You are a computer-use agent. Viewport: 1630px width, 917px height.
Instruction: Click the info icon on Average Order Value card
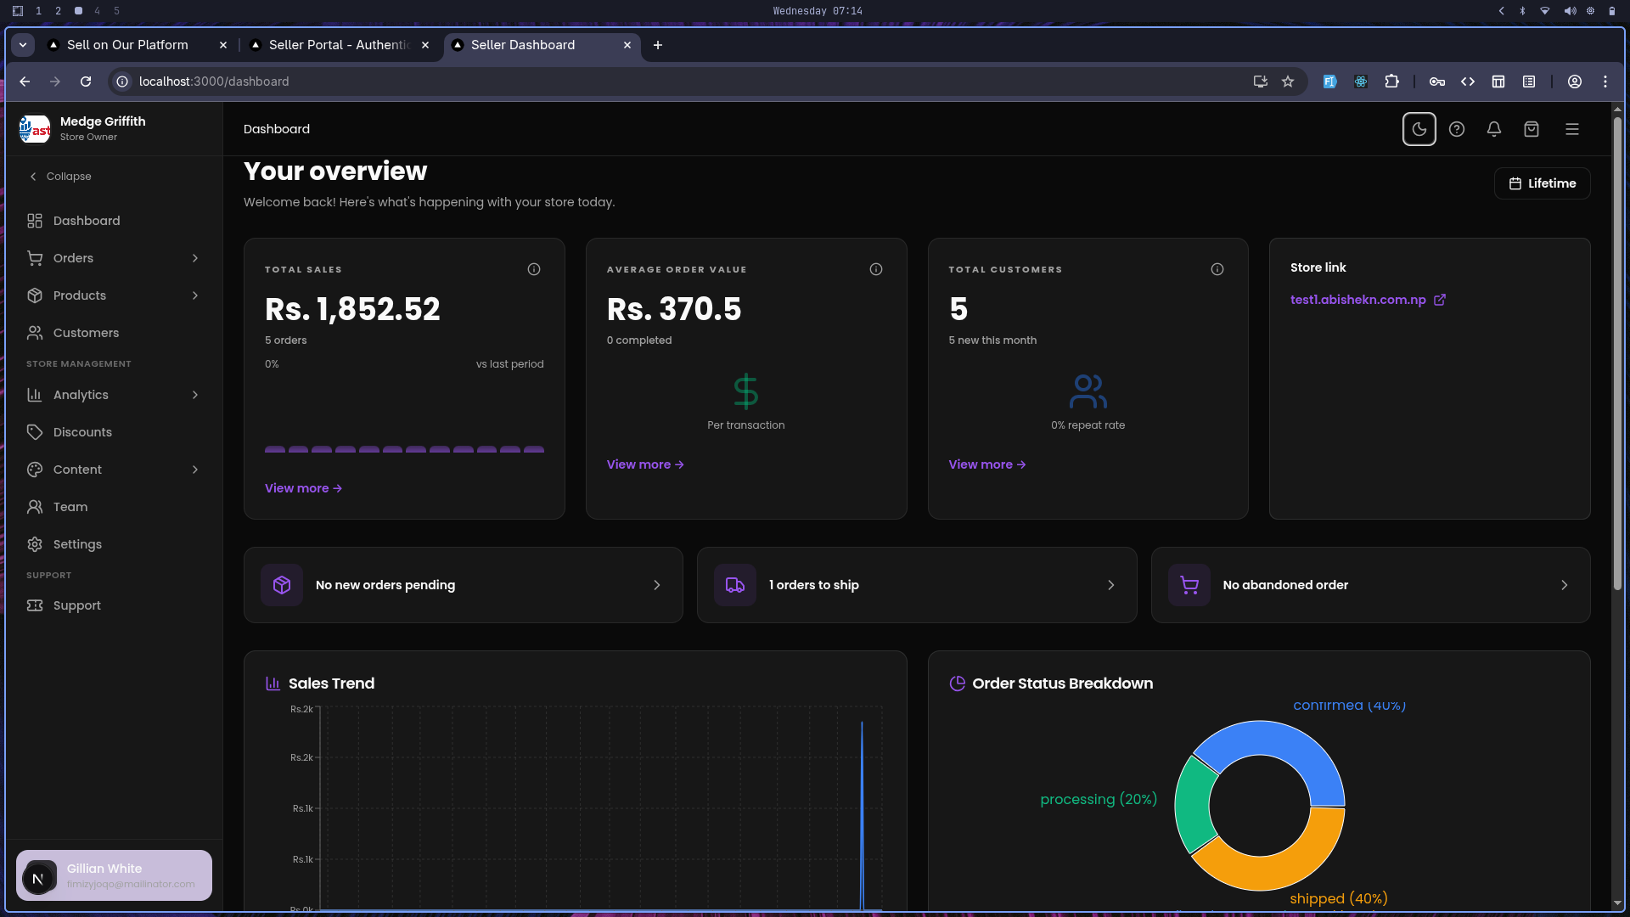pos(876,269)
